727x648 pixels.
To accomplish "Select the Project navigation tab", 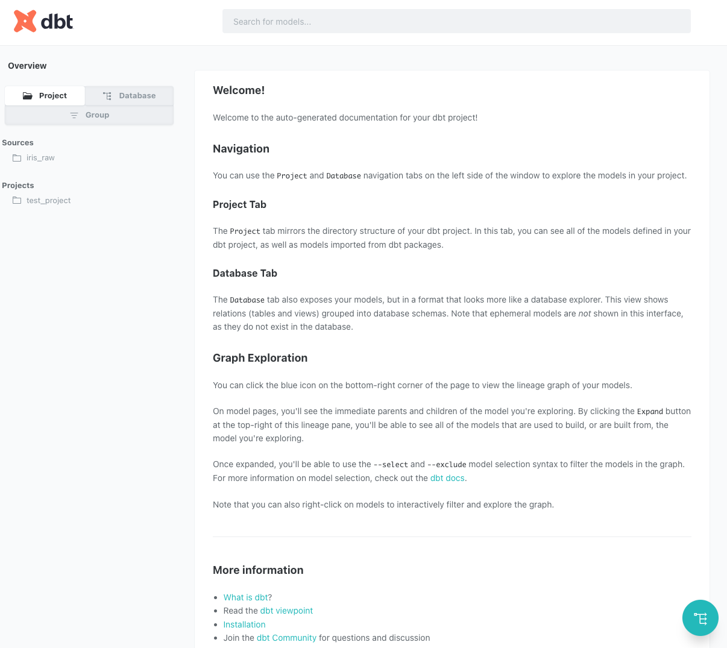I will [45, 96].
